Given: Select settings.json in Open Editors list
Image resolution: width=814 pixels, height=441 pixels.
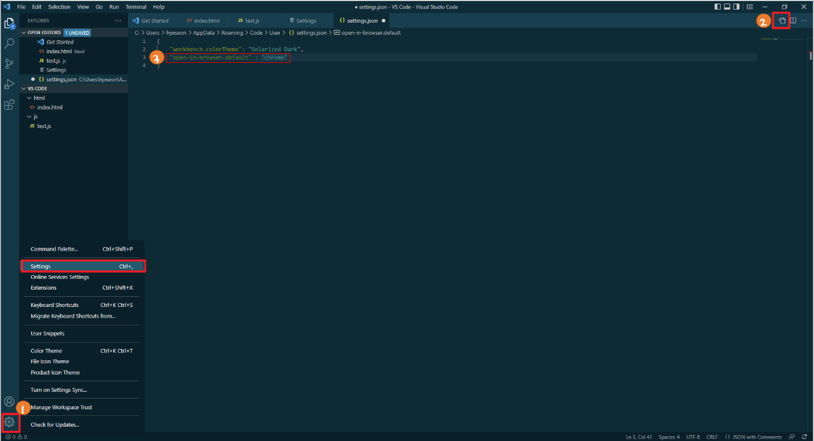Looking at the screenshot, I should (x=74, y=79).
